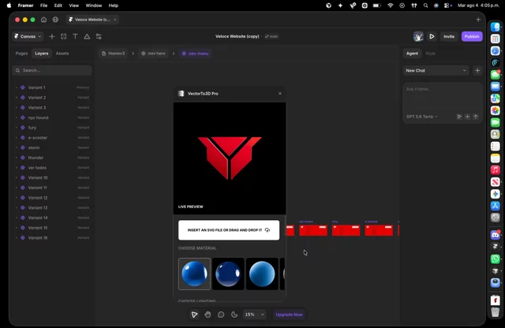Choose the glossy blue material sphere
505x328 pixels.
coord(195,274)
